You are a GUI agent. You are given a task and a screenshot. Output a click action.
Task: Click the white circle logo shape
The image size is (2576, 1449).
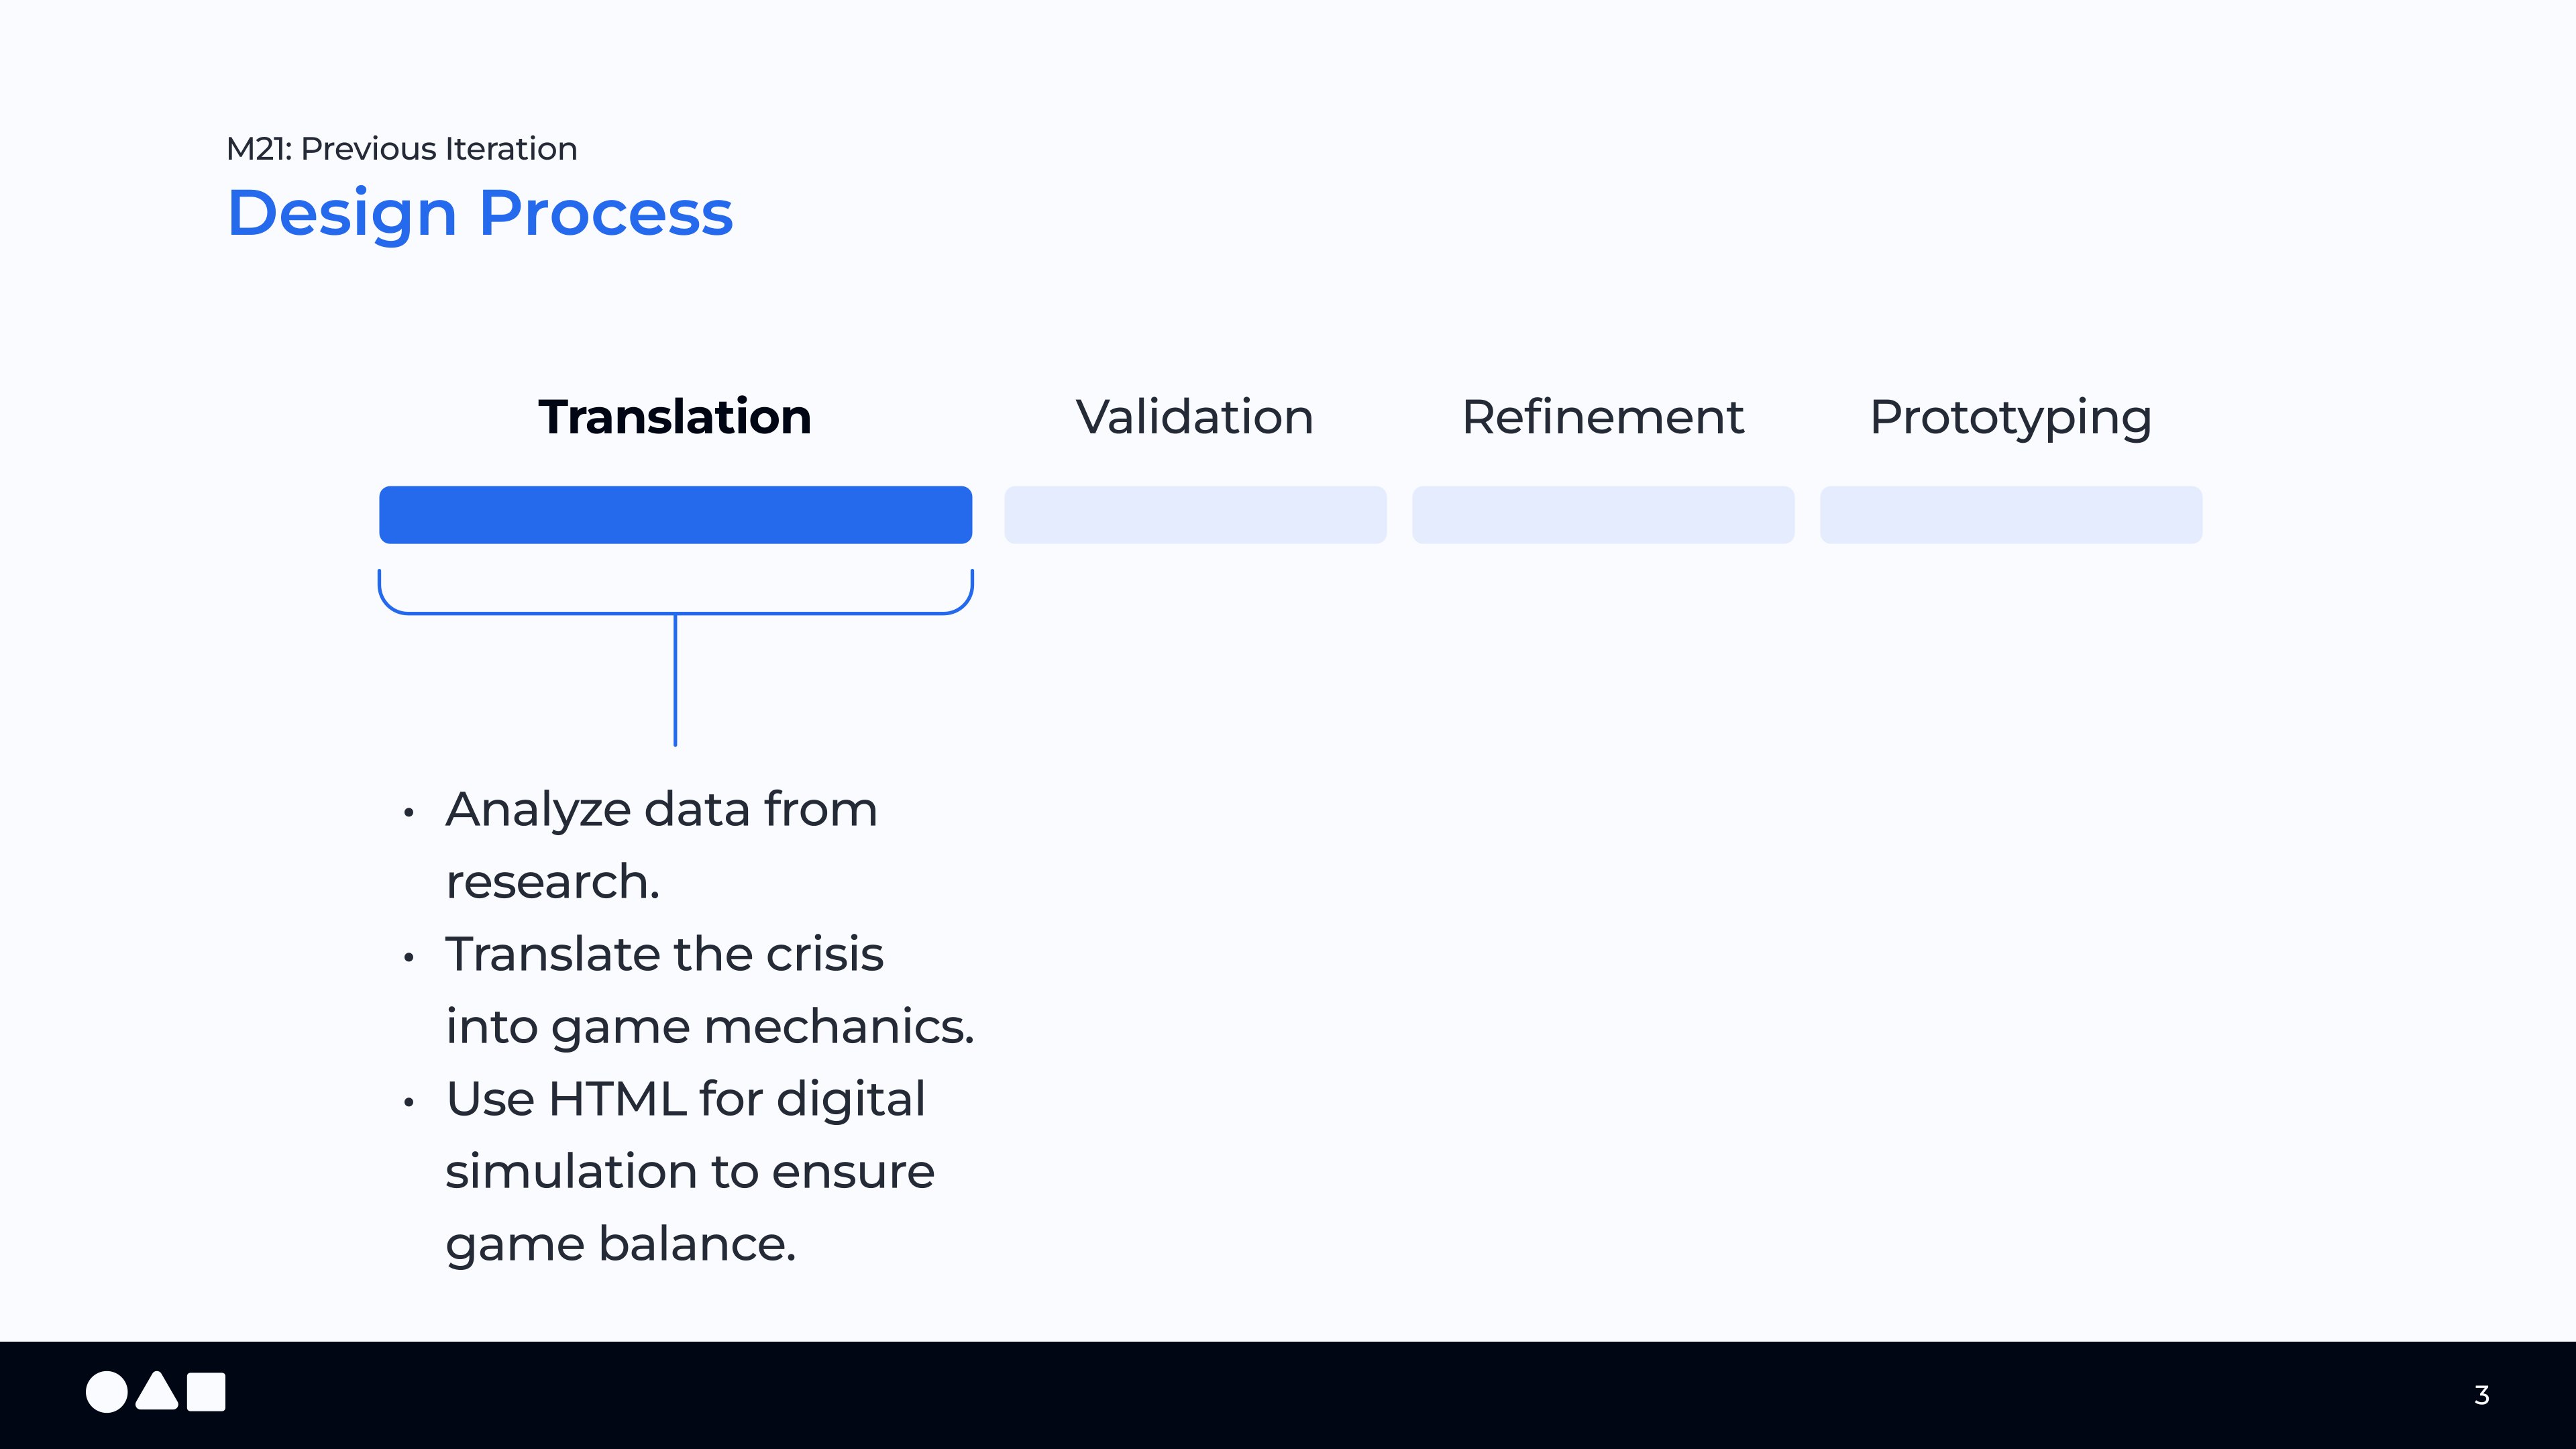106,1392
